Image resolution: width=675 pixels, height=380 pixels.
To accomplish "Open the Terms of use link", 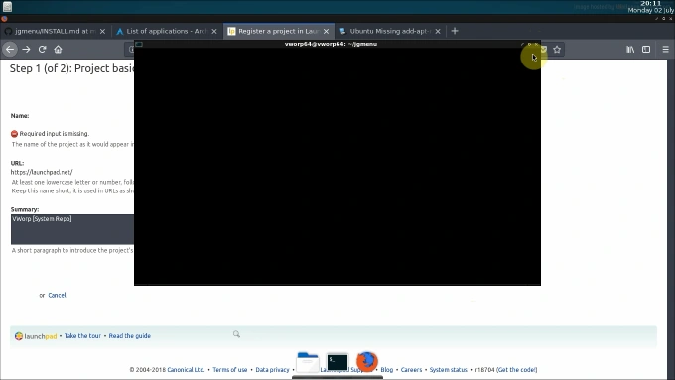I will click(230, 370).
